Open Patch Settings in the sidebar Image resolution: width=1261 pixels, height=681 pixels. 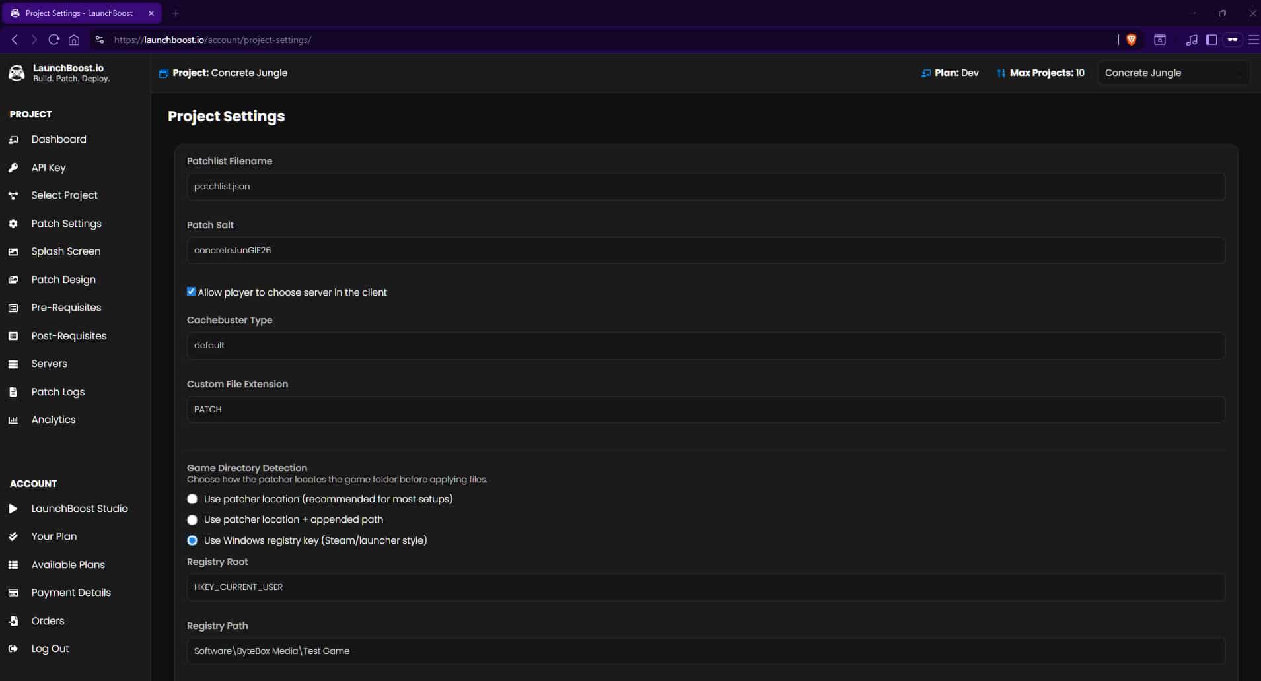67,224
